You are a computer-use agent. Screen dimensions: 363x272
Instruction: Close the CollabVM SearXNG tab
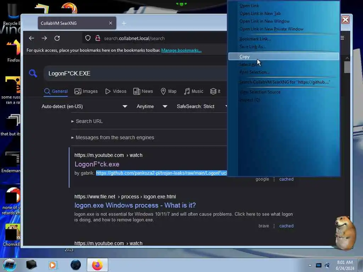pos(111,23)
